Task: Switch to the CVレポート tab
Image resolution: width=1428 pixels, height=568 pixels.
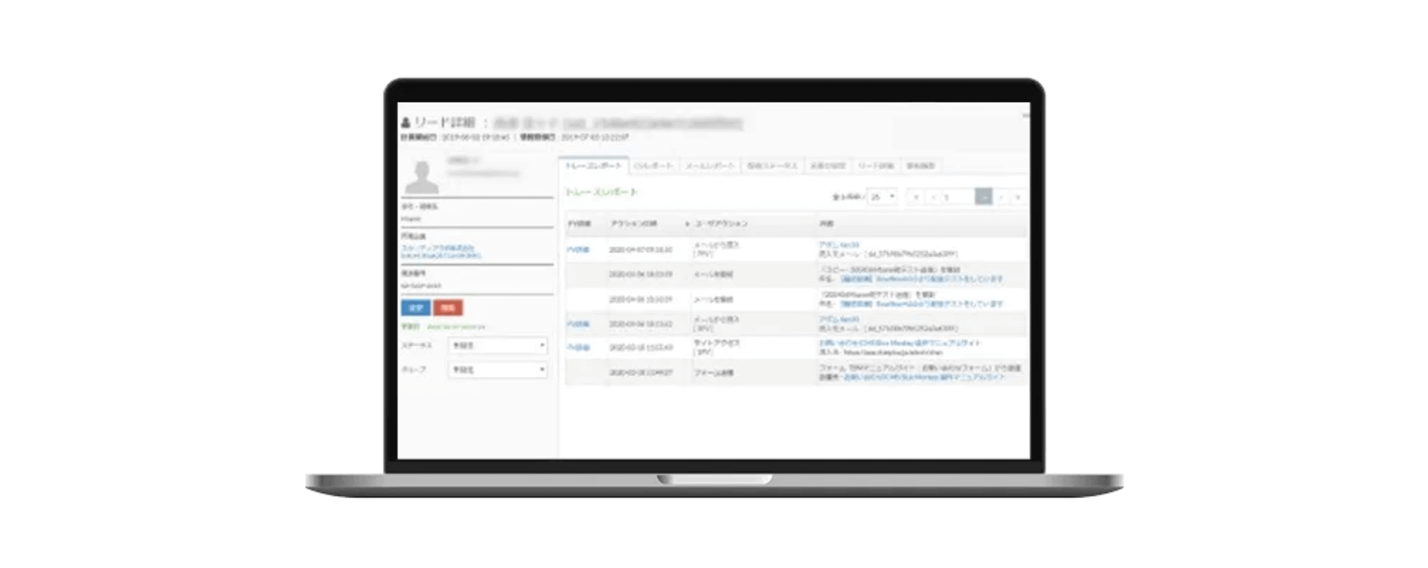Action: (x=653, y=166)
